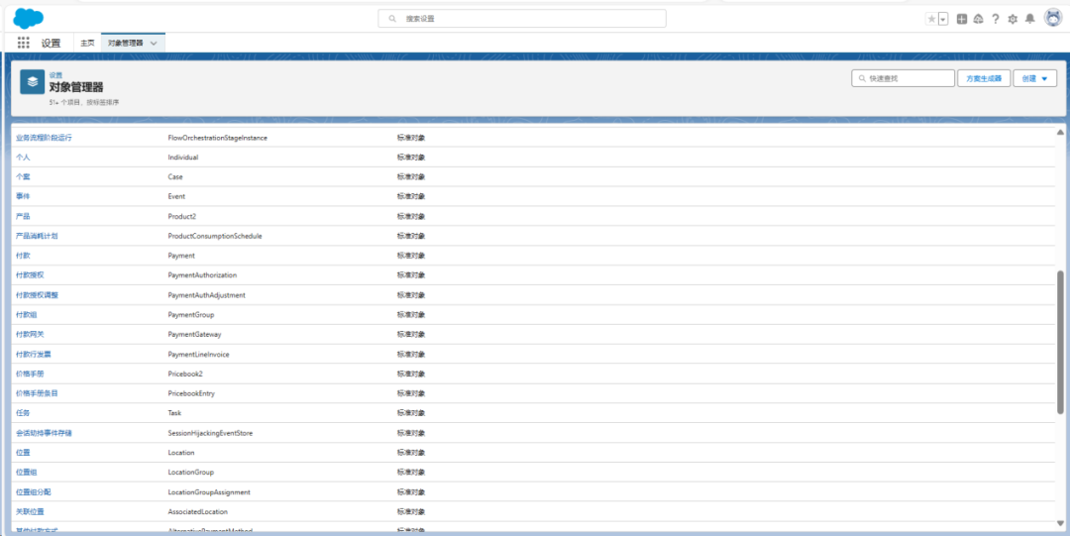1070x536 pixels.
Task: Focus the 快速查找 quick find field
Action: click(903, 78)
